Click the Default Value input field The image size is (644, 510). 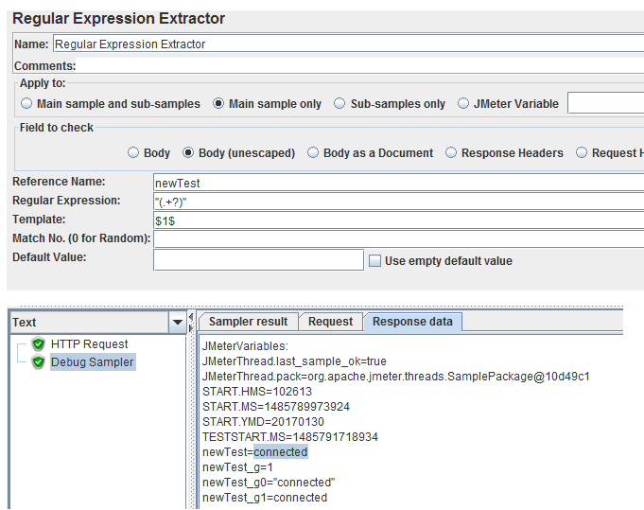point(258,260)
